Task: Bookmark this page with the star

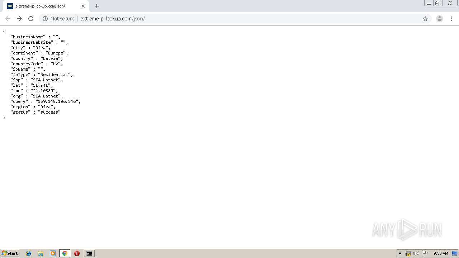Action: pyautogui.click(x=425, y=19)
